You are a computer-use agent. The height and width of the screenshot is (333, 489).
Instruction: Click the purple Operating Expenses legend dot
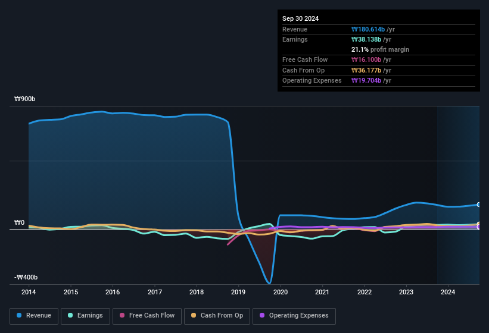point(261,316)
